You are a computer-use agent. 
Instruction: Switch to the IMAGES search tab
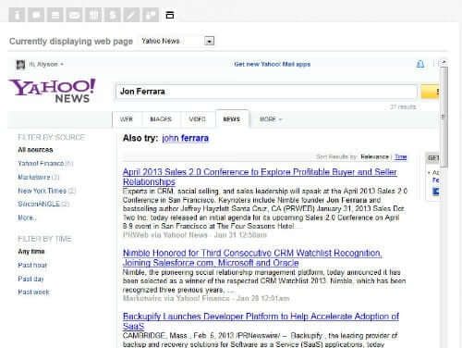tap(161, 119)
